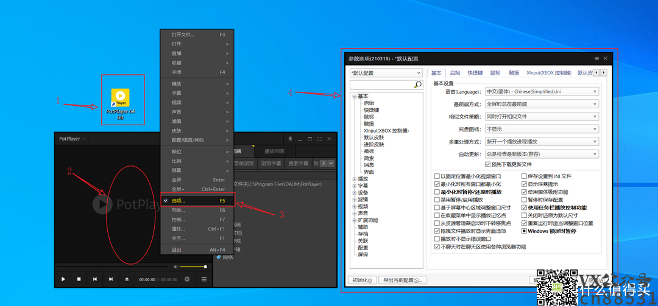Open the gear control panel icon in PotPlayer
Image resolution: width=658 pixels, height=306 pixels.
point(187,279)
